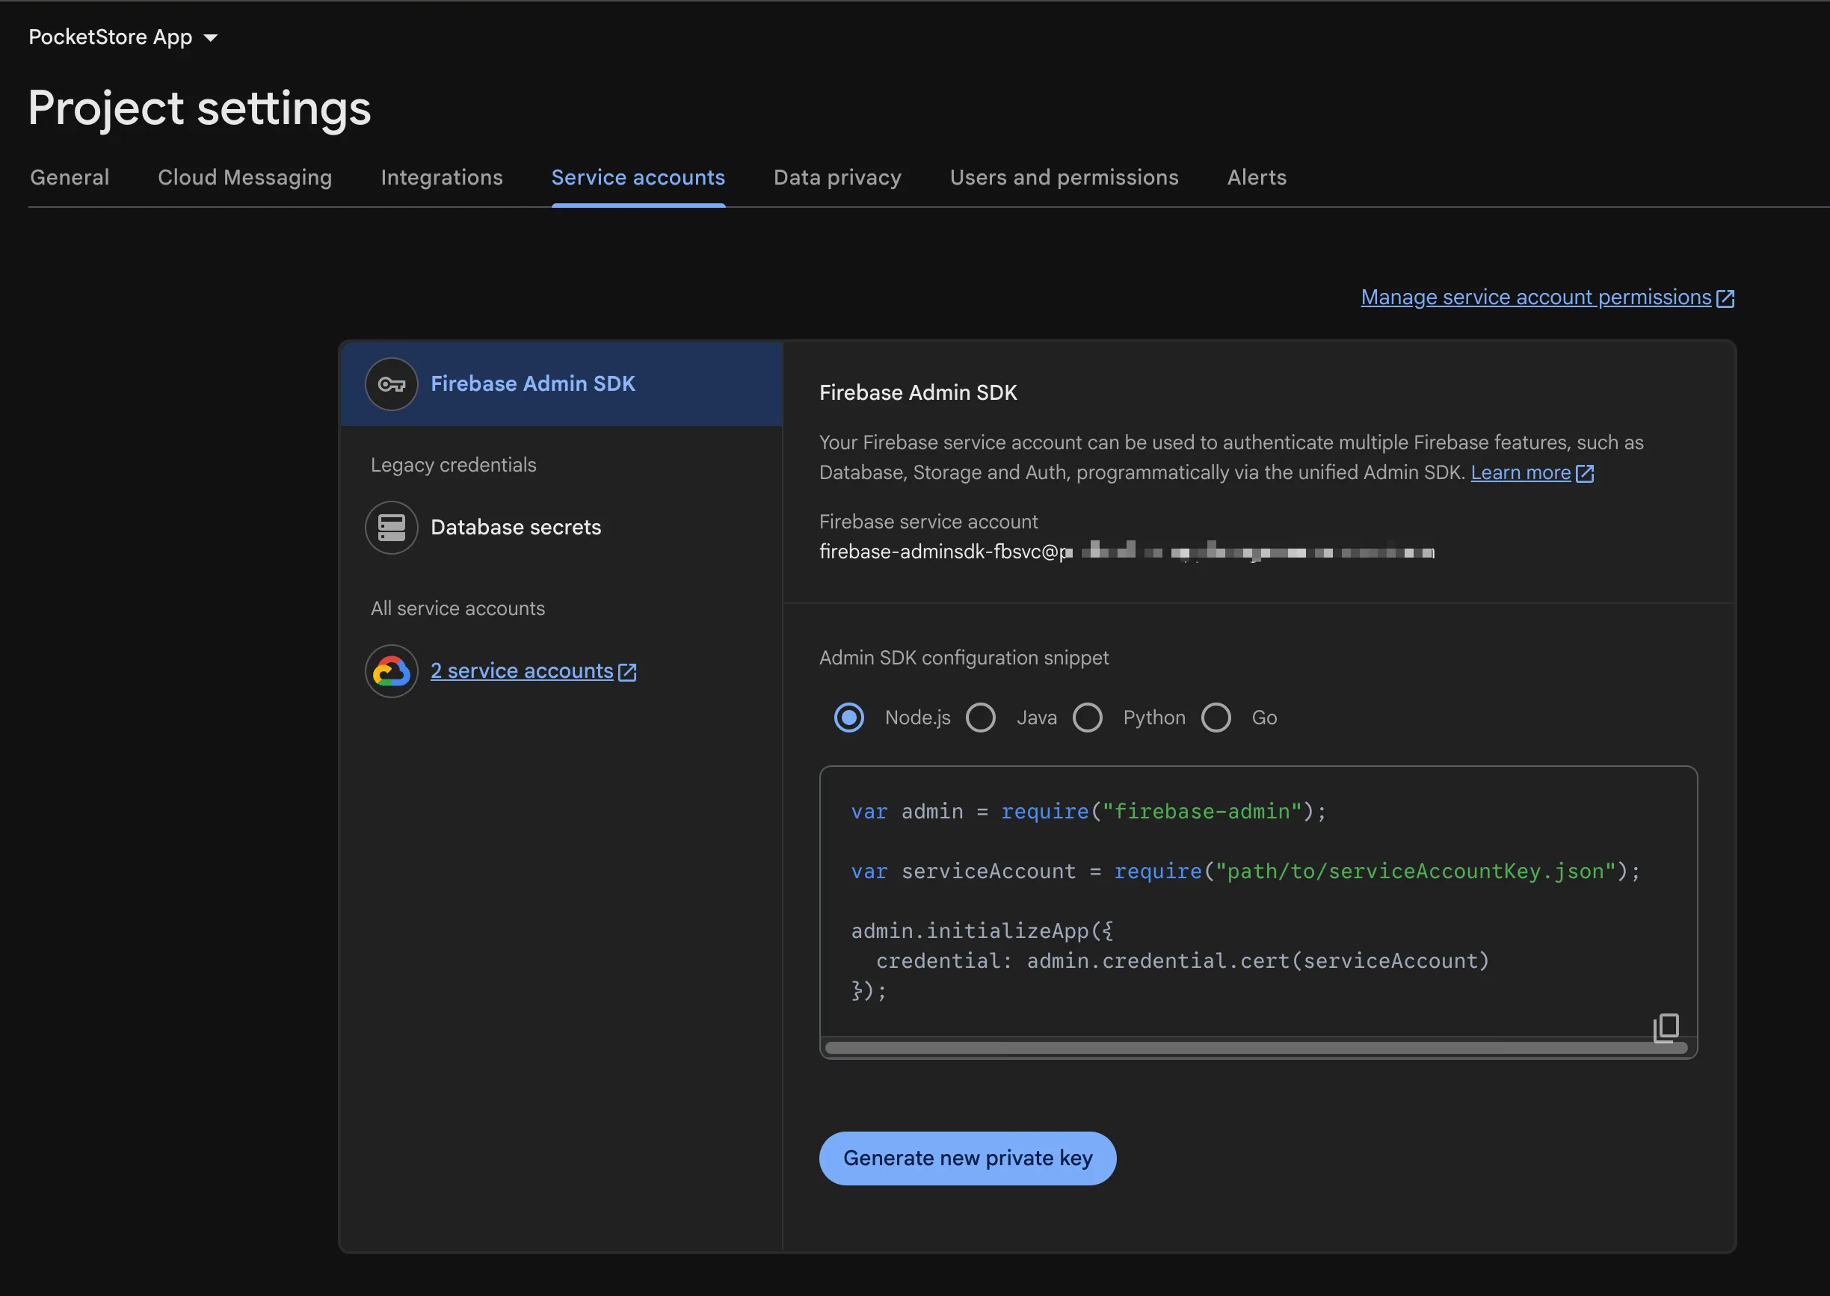The height and width of the screenshot is (1296, 1830).
Task: Click Generate new private key button
Action: pyautogui.click(x=967, y=1158)
